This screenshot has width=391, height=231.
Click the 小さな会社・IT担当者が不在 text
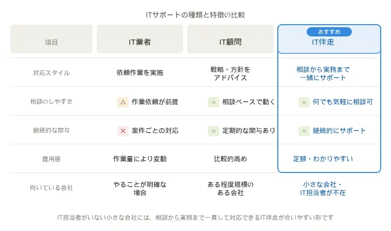323,188
